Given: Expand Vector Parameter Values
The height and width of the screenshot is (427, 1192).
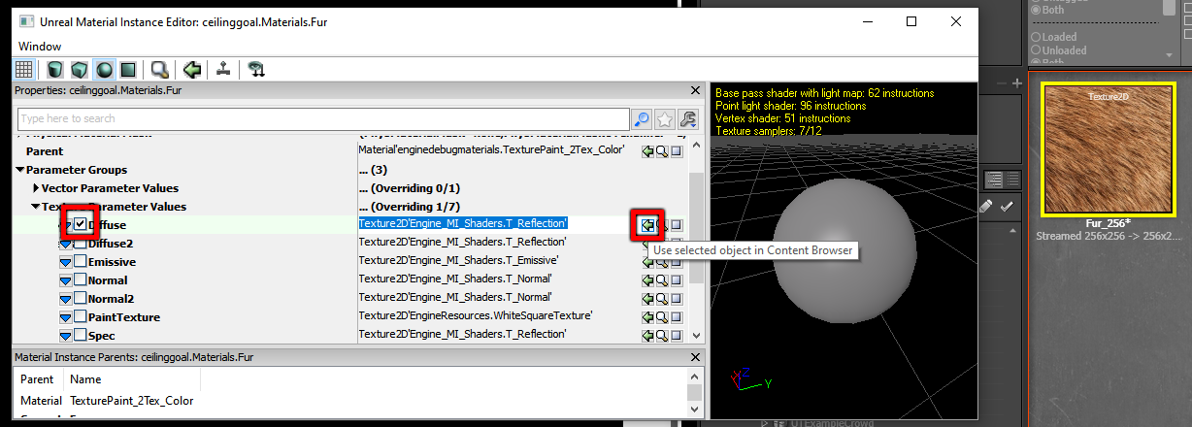Looking at the screenshot, I should pyautogui.click(x=36, y=188).
